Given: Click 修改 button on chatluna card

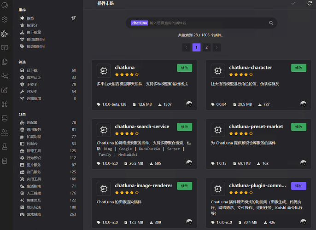Looking at the screenshot, I should [184, 68].
